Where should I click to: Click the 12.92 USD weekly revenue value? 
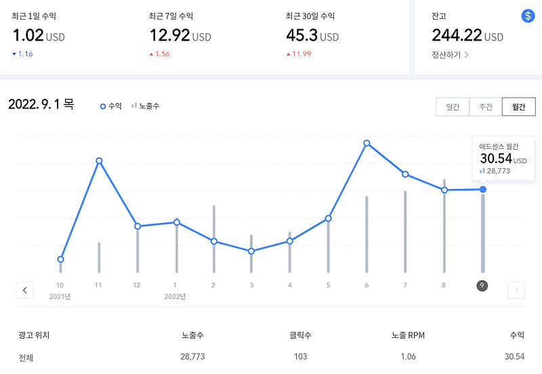(x=180, y=35)
